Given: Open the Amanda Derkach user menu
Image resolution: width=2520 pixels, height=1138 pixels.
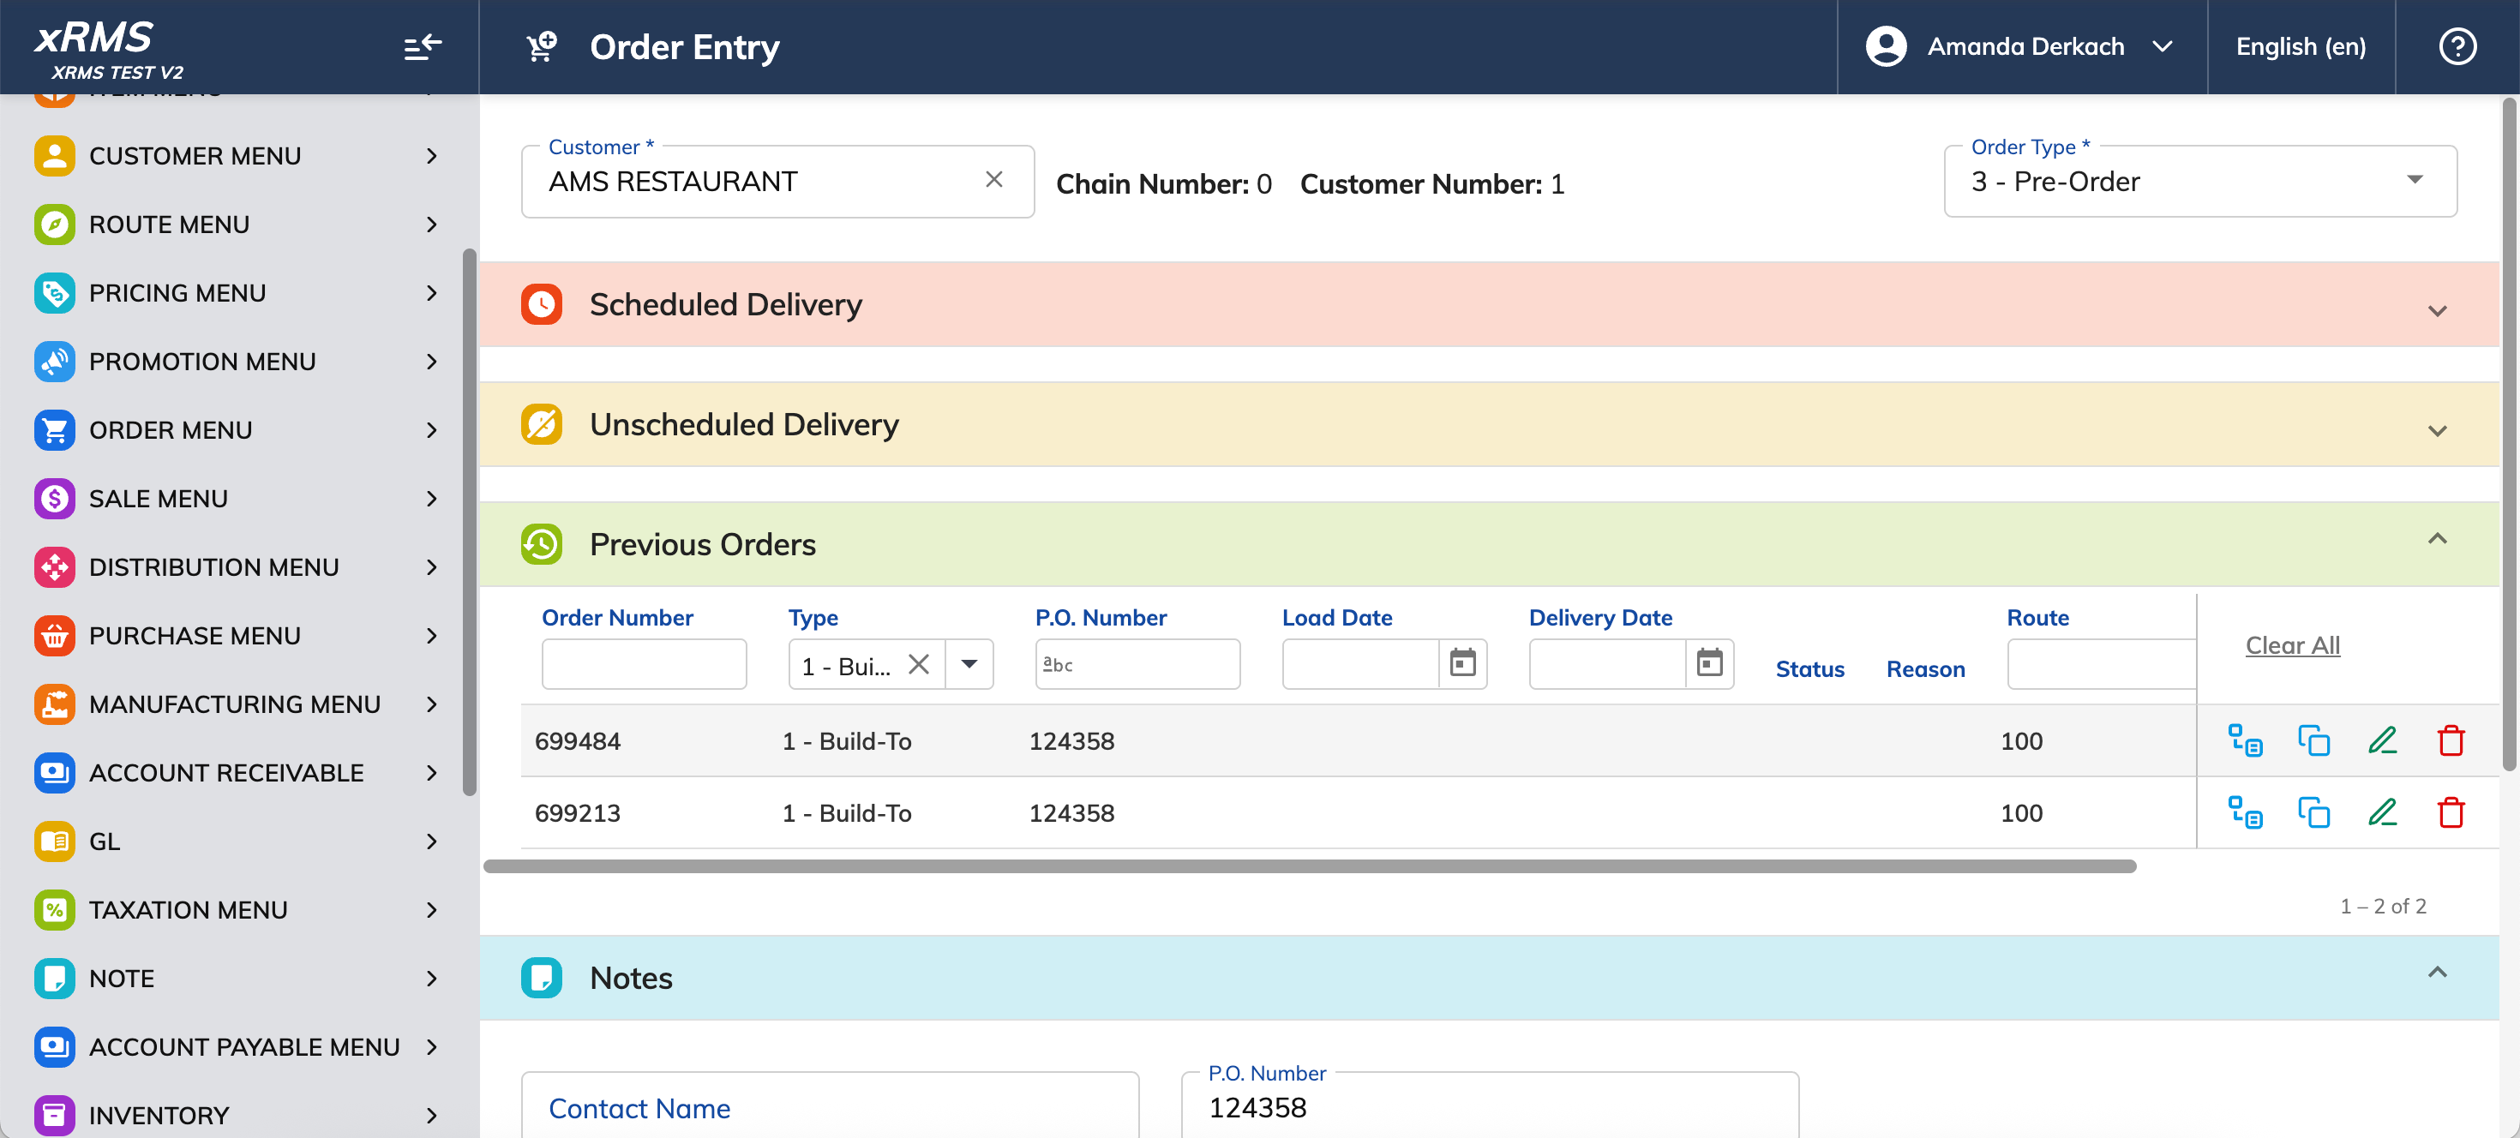Looking at the screenshot, I should pos(2021,47).
